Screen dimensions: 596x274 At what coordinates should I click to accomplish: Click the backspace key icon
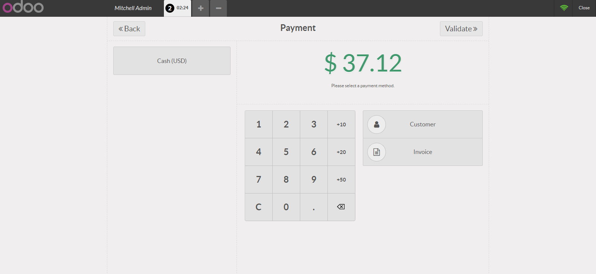(341, 207)
